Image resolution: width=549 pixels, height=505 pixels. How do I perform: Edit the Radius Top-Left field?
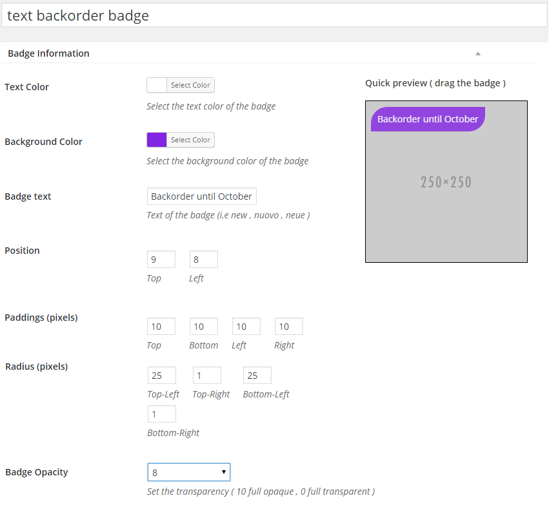click(x=161, y=376)
